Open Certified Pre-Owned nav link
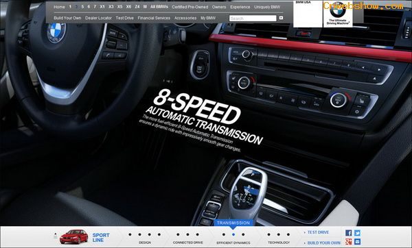This screenshot has height=248, width=412. pyautogui.click(x=190, y=7)
